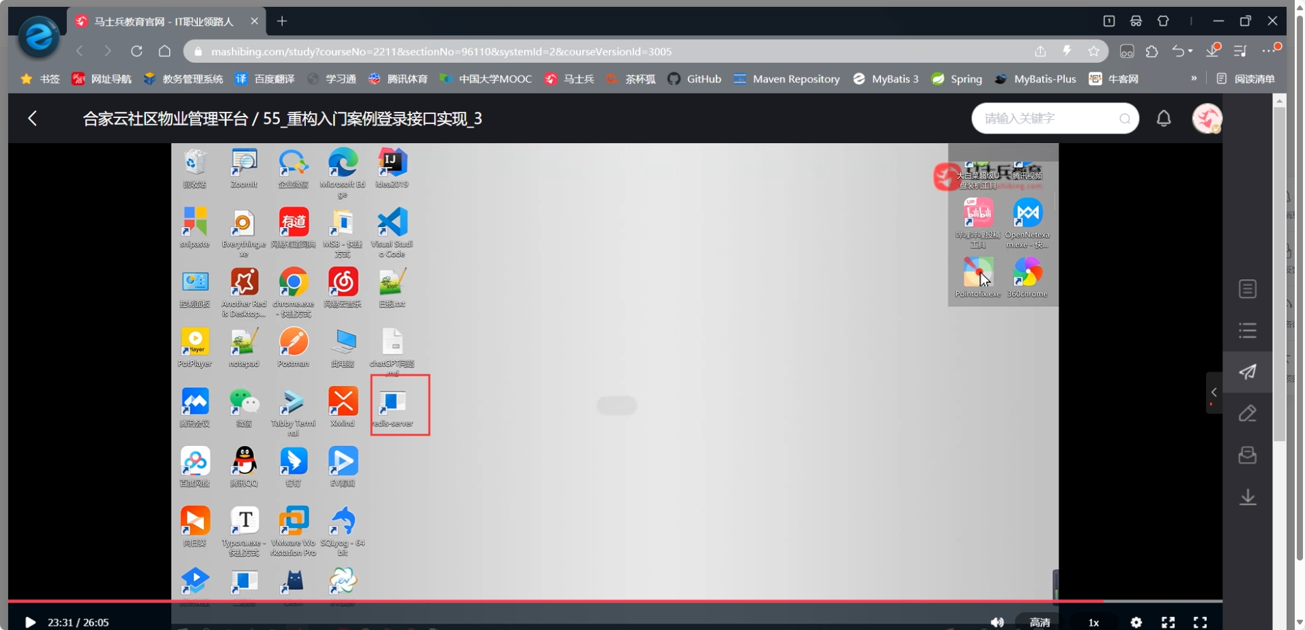Expand the hidden bookmarks overflow chevron
Image resolution: width=1305 pixels, height=630 pixels.
pos(1194,78)
